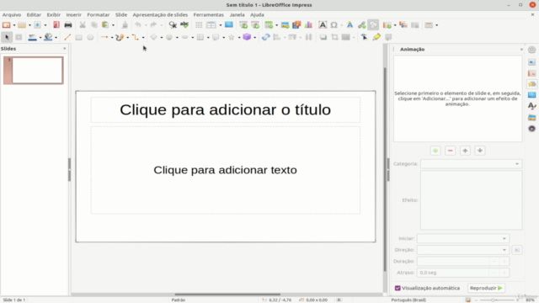Close the Slides panel
The width and height of the screenshot is (539, 303).
pyautogui.click(x=64, y=49)
